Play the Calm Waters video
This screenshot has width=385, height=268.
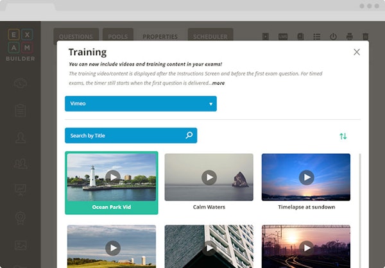point(209,178)
